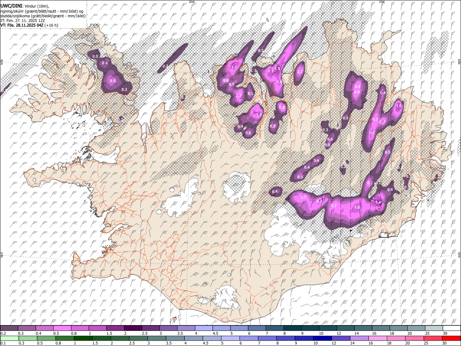Choose the bright red 30+ rain legend swatch

click(451, 338)
